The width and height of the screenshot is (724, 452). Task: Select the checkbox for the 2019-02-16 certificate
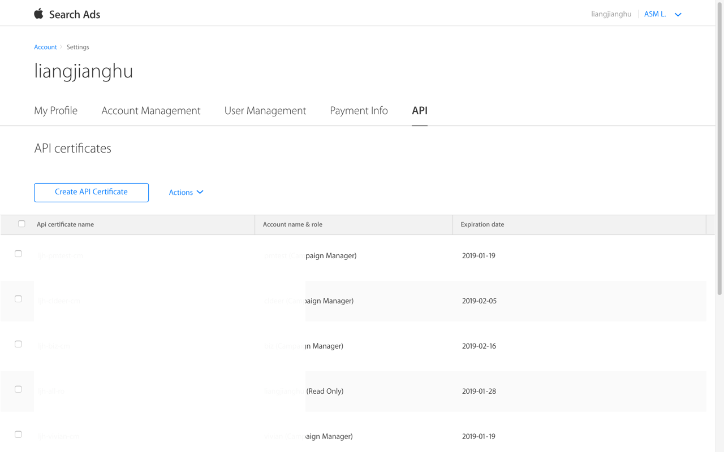[x=18, y=344]
